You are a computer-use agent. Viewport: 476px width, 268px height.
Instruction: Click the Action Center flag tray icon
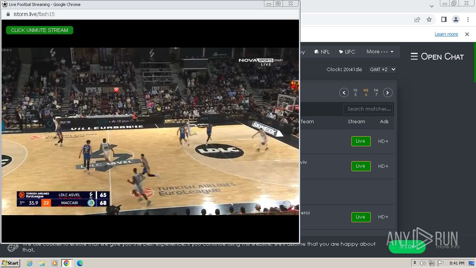coord(441,263)
